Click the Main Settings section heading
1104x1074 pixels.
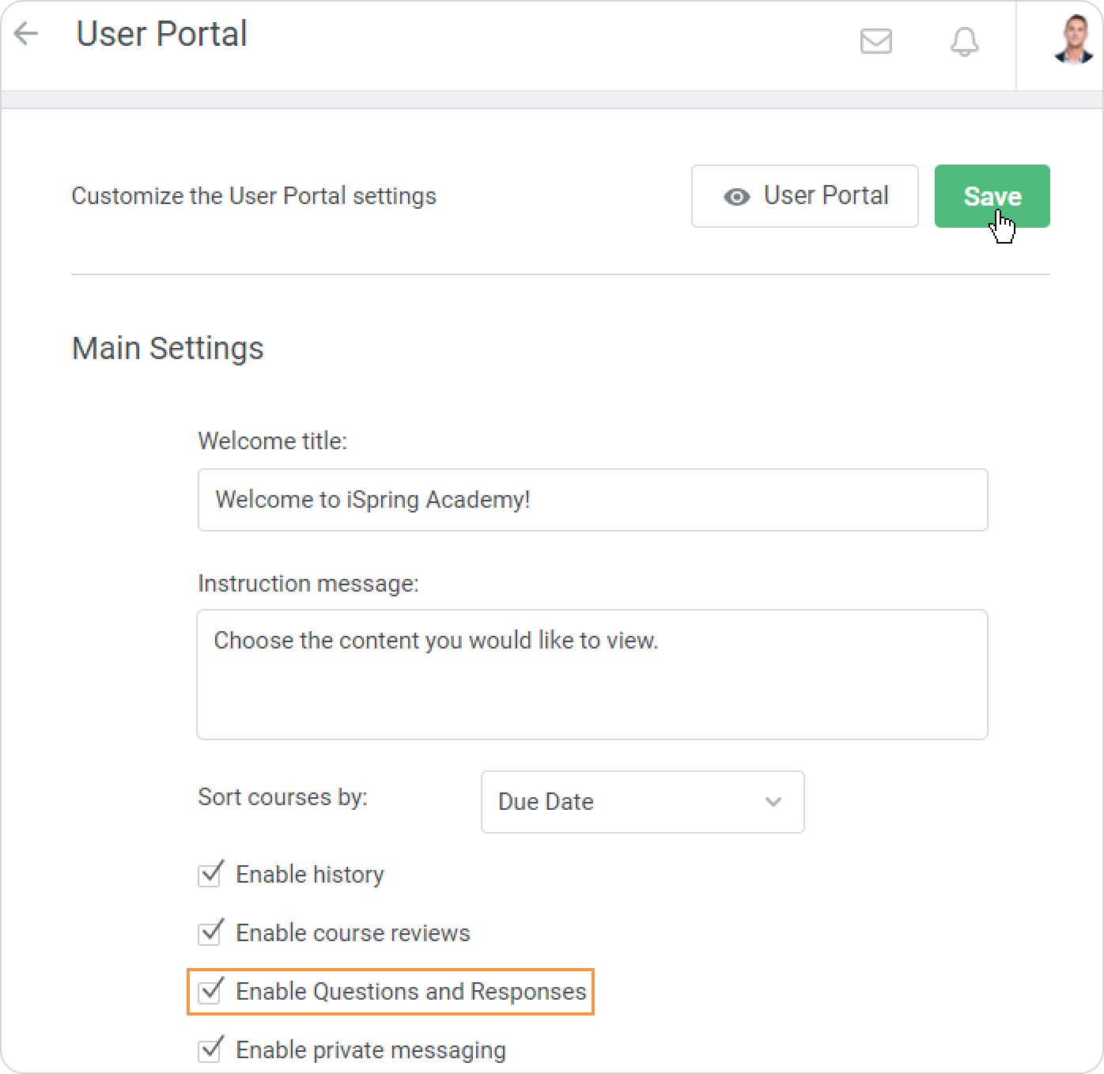point(168,348)
